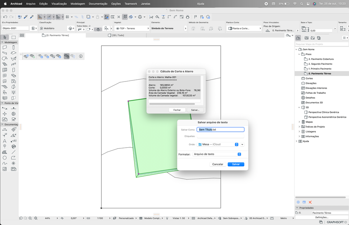Image resolution: width=349 pixels, height=225 pixels.
Task: Toggle the grid snap button
Action: (x=67, y=17)
